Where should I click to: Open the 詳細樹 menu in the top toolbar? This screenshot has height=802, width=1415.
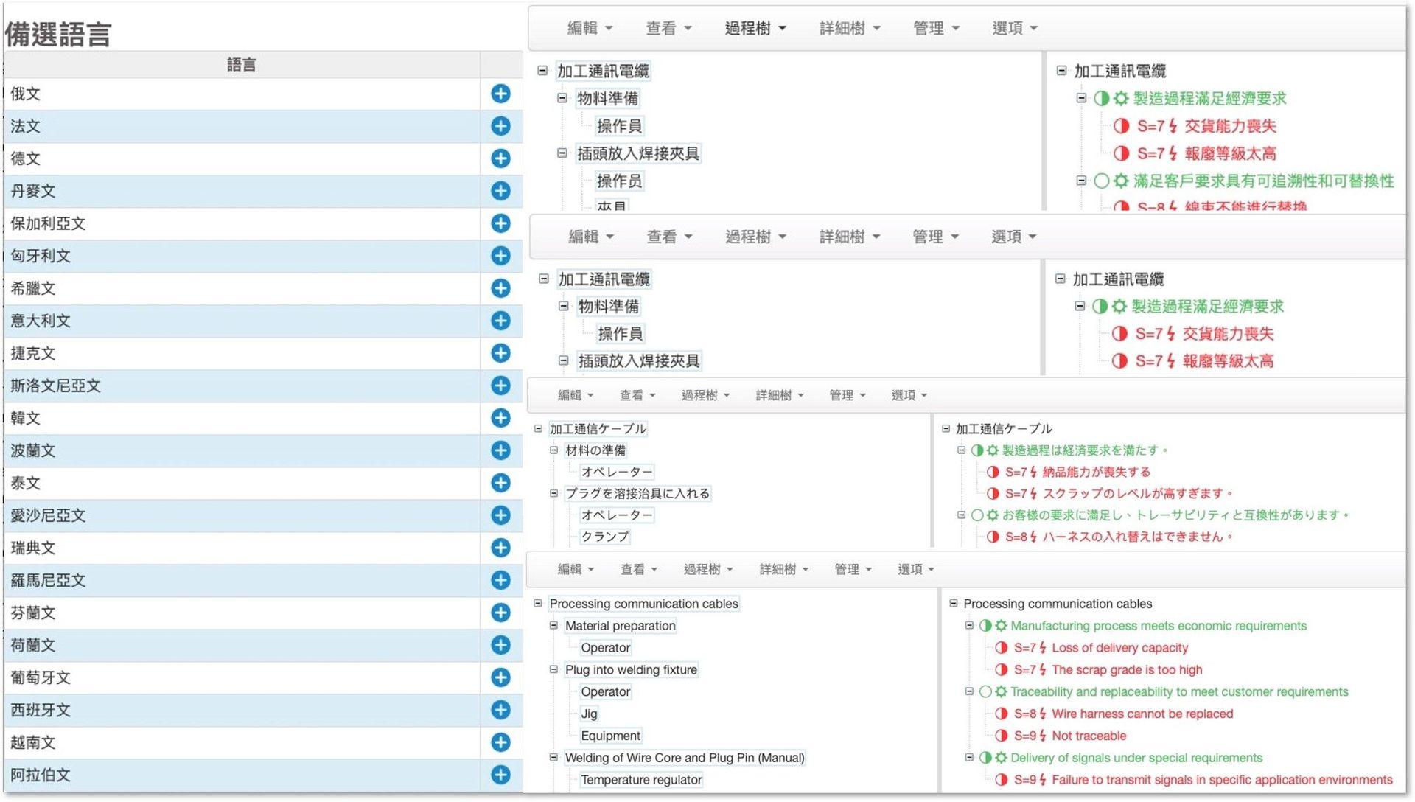coord(849,28)
